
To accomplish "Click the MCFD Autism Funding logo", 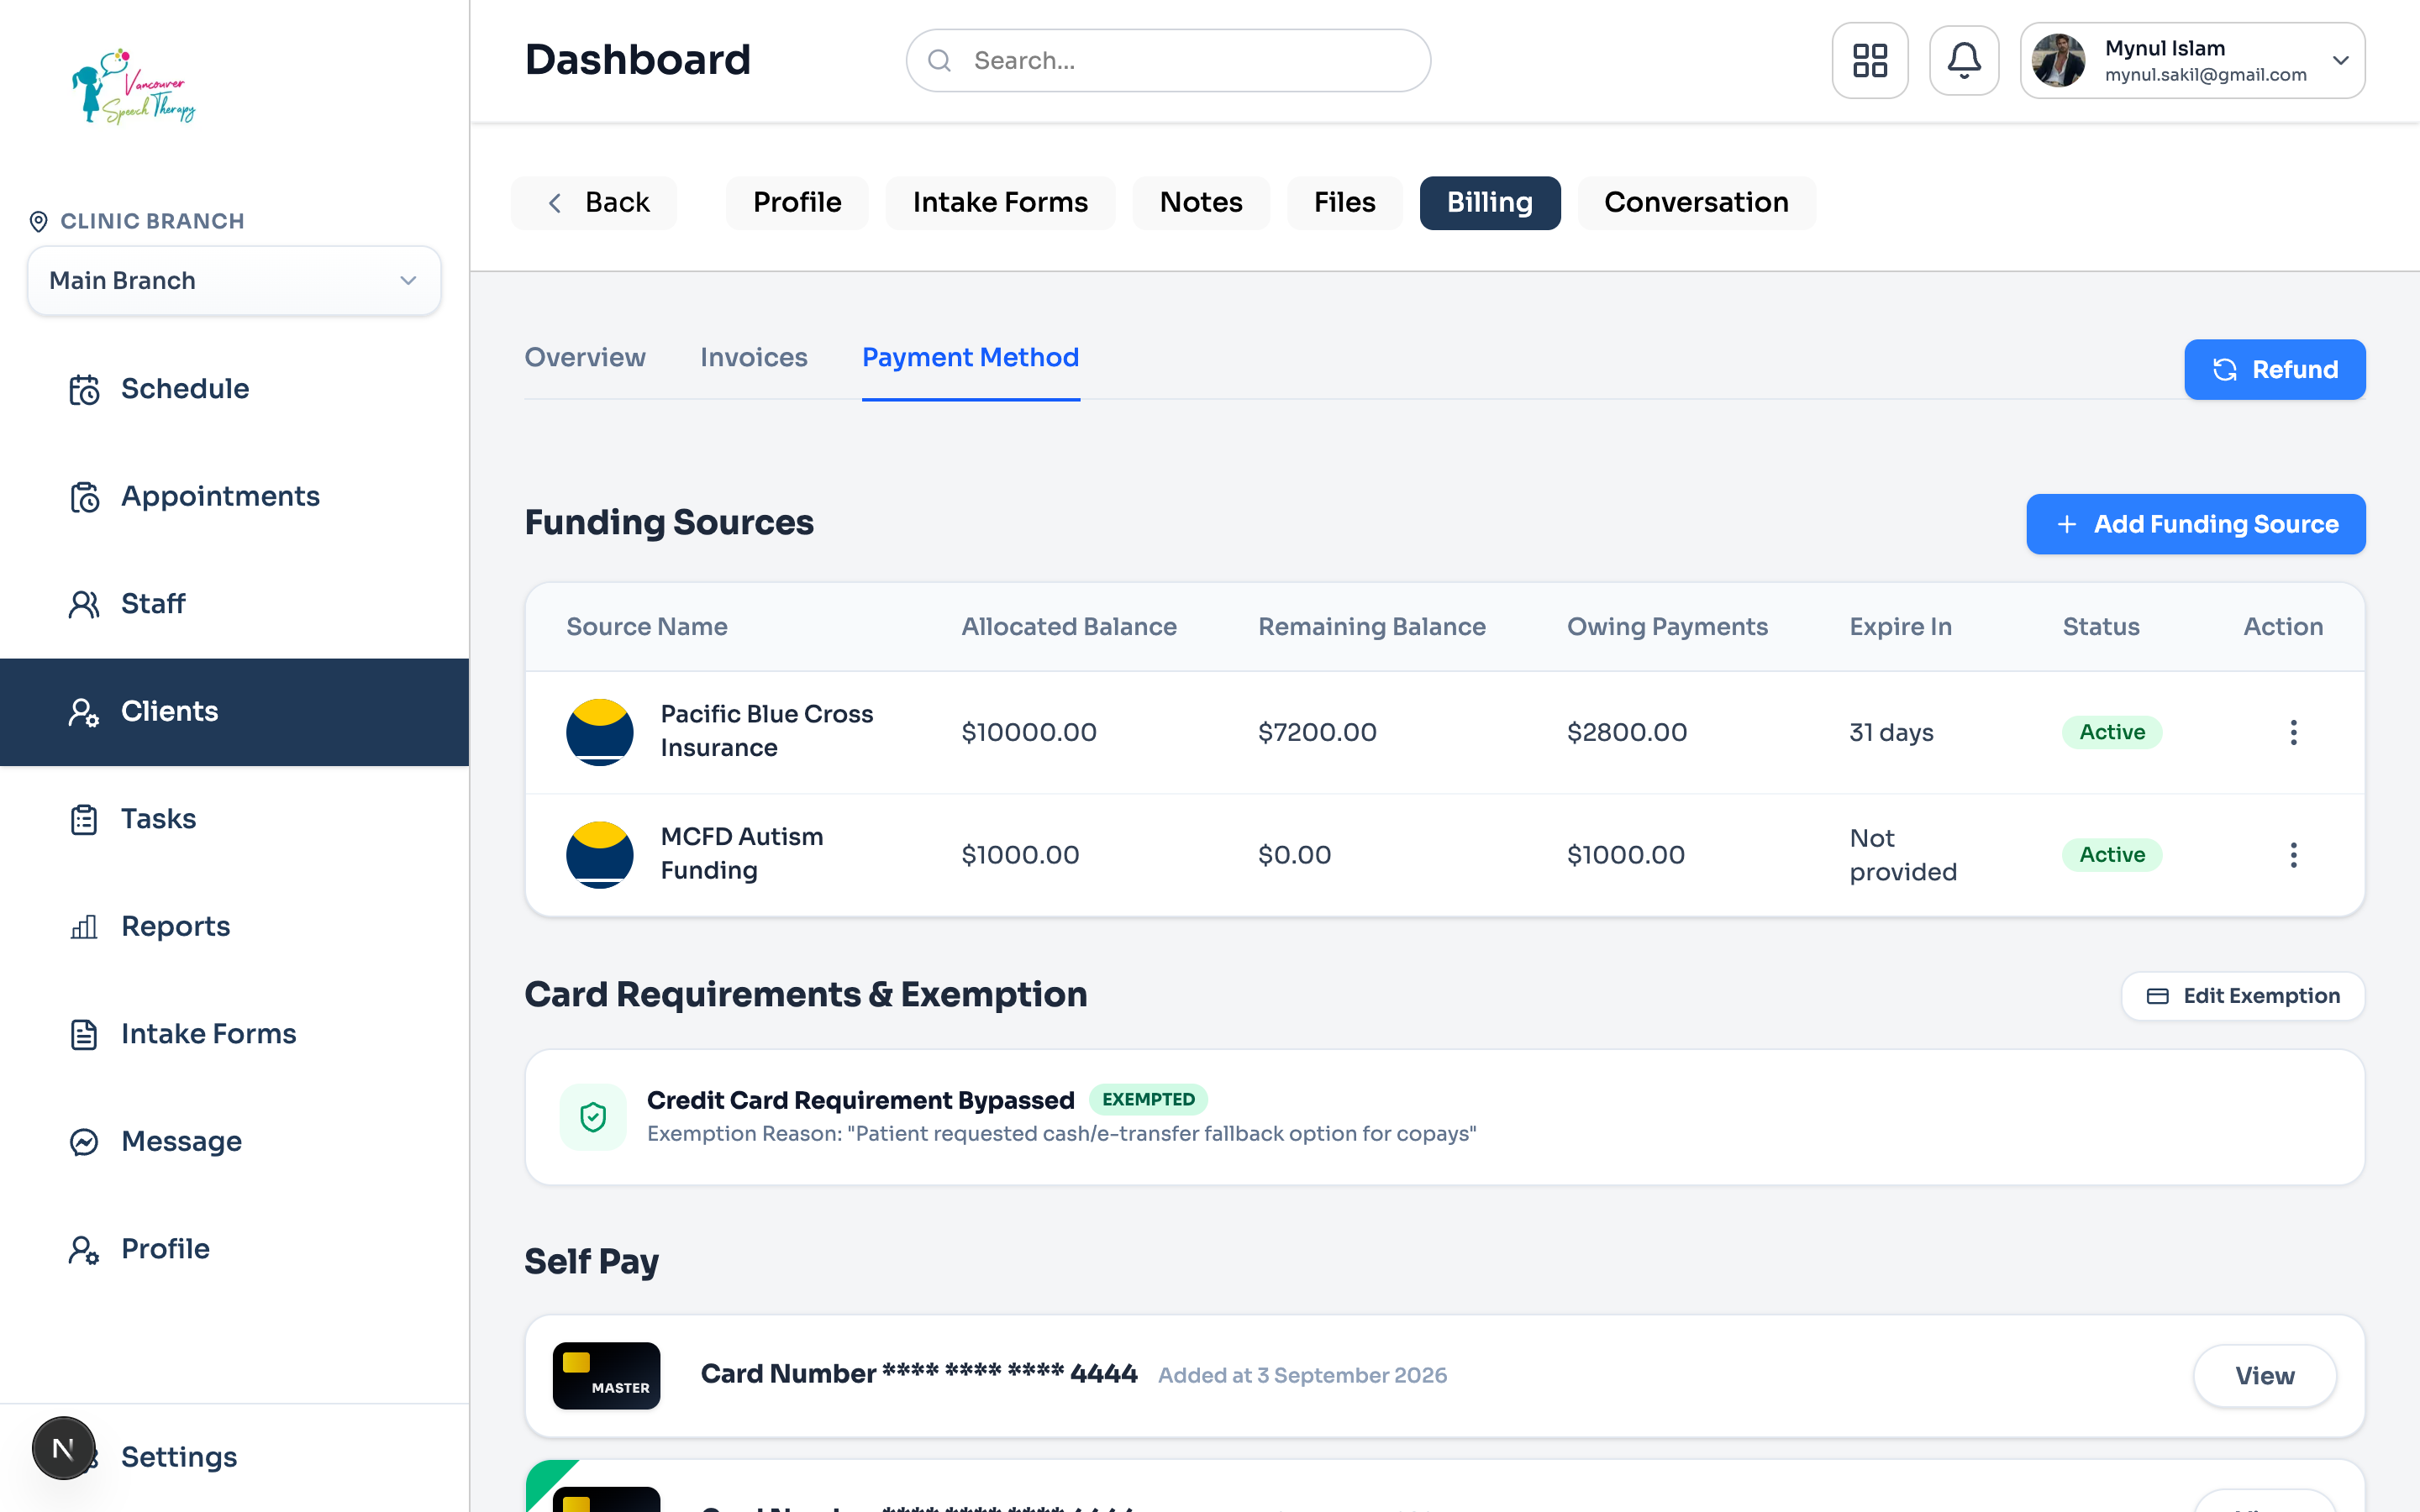I will [599, 855].
